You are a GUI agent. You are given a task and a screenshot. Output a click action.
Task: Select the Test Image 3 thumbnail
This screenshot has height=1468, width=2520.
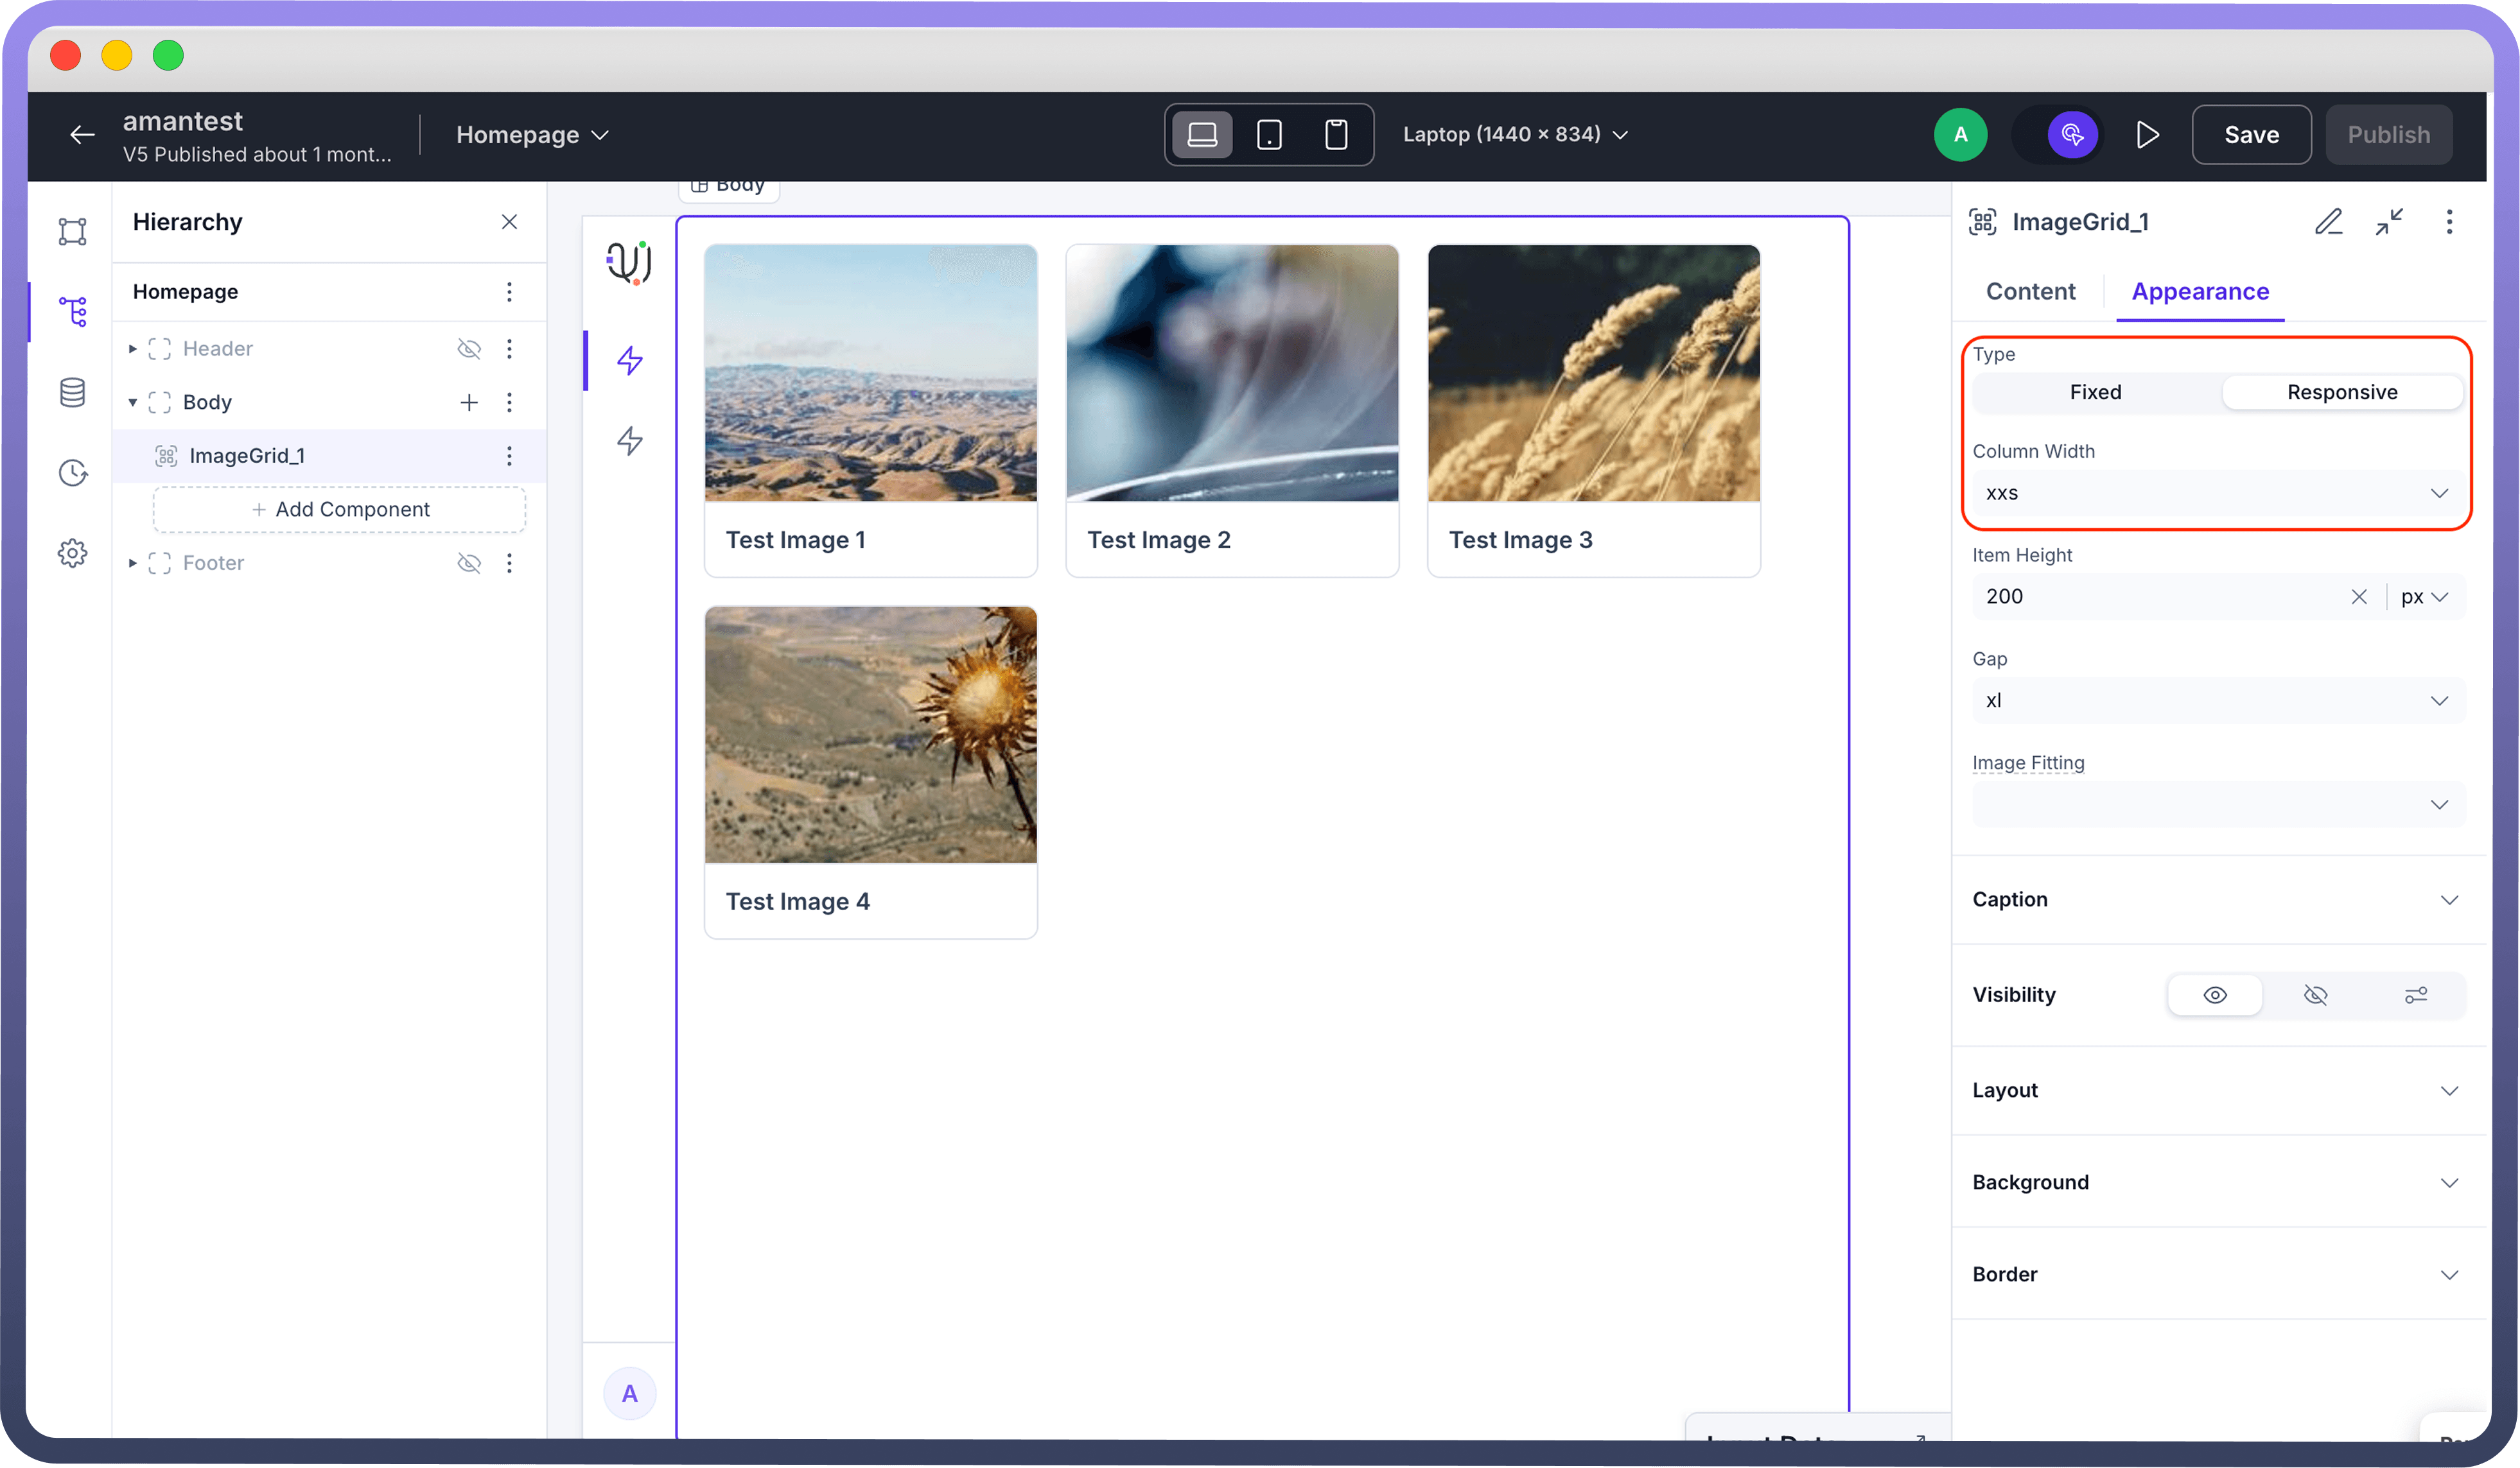pos(1593,374)
